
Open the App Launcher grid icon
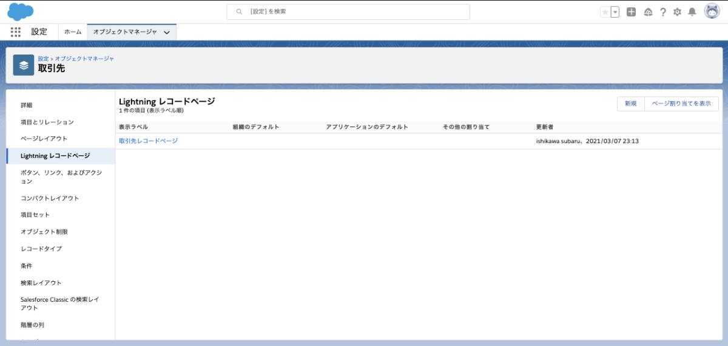coord(16,32)
